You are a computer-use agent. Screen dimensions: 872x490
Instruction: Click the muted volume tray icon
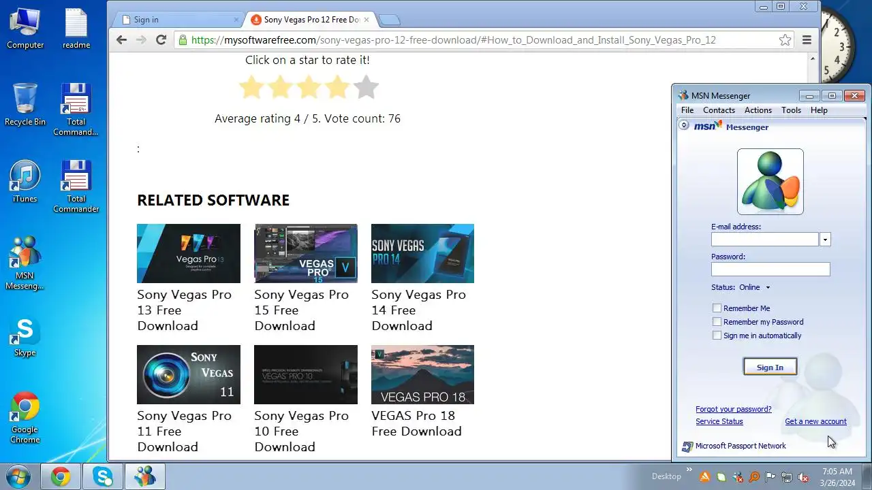click(x=803, y=477)
